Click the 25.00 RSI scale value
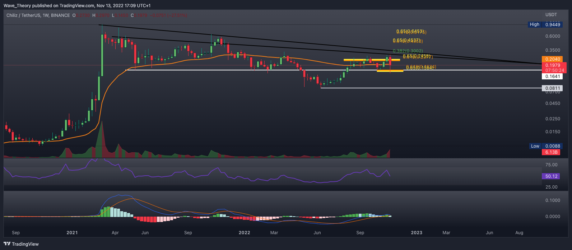572x250 pixels. 552,187
